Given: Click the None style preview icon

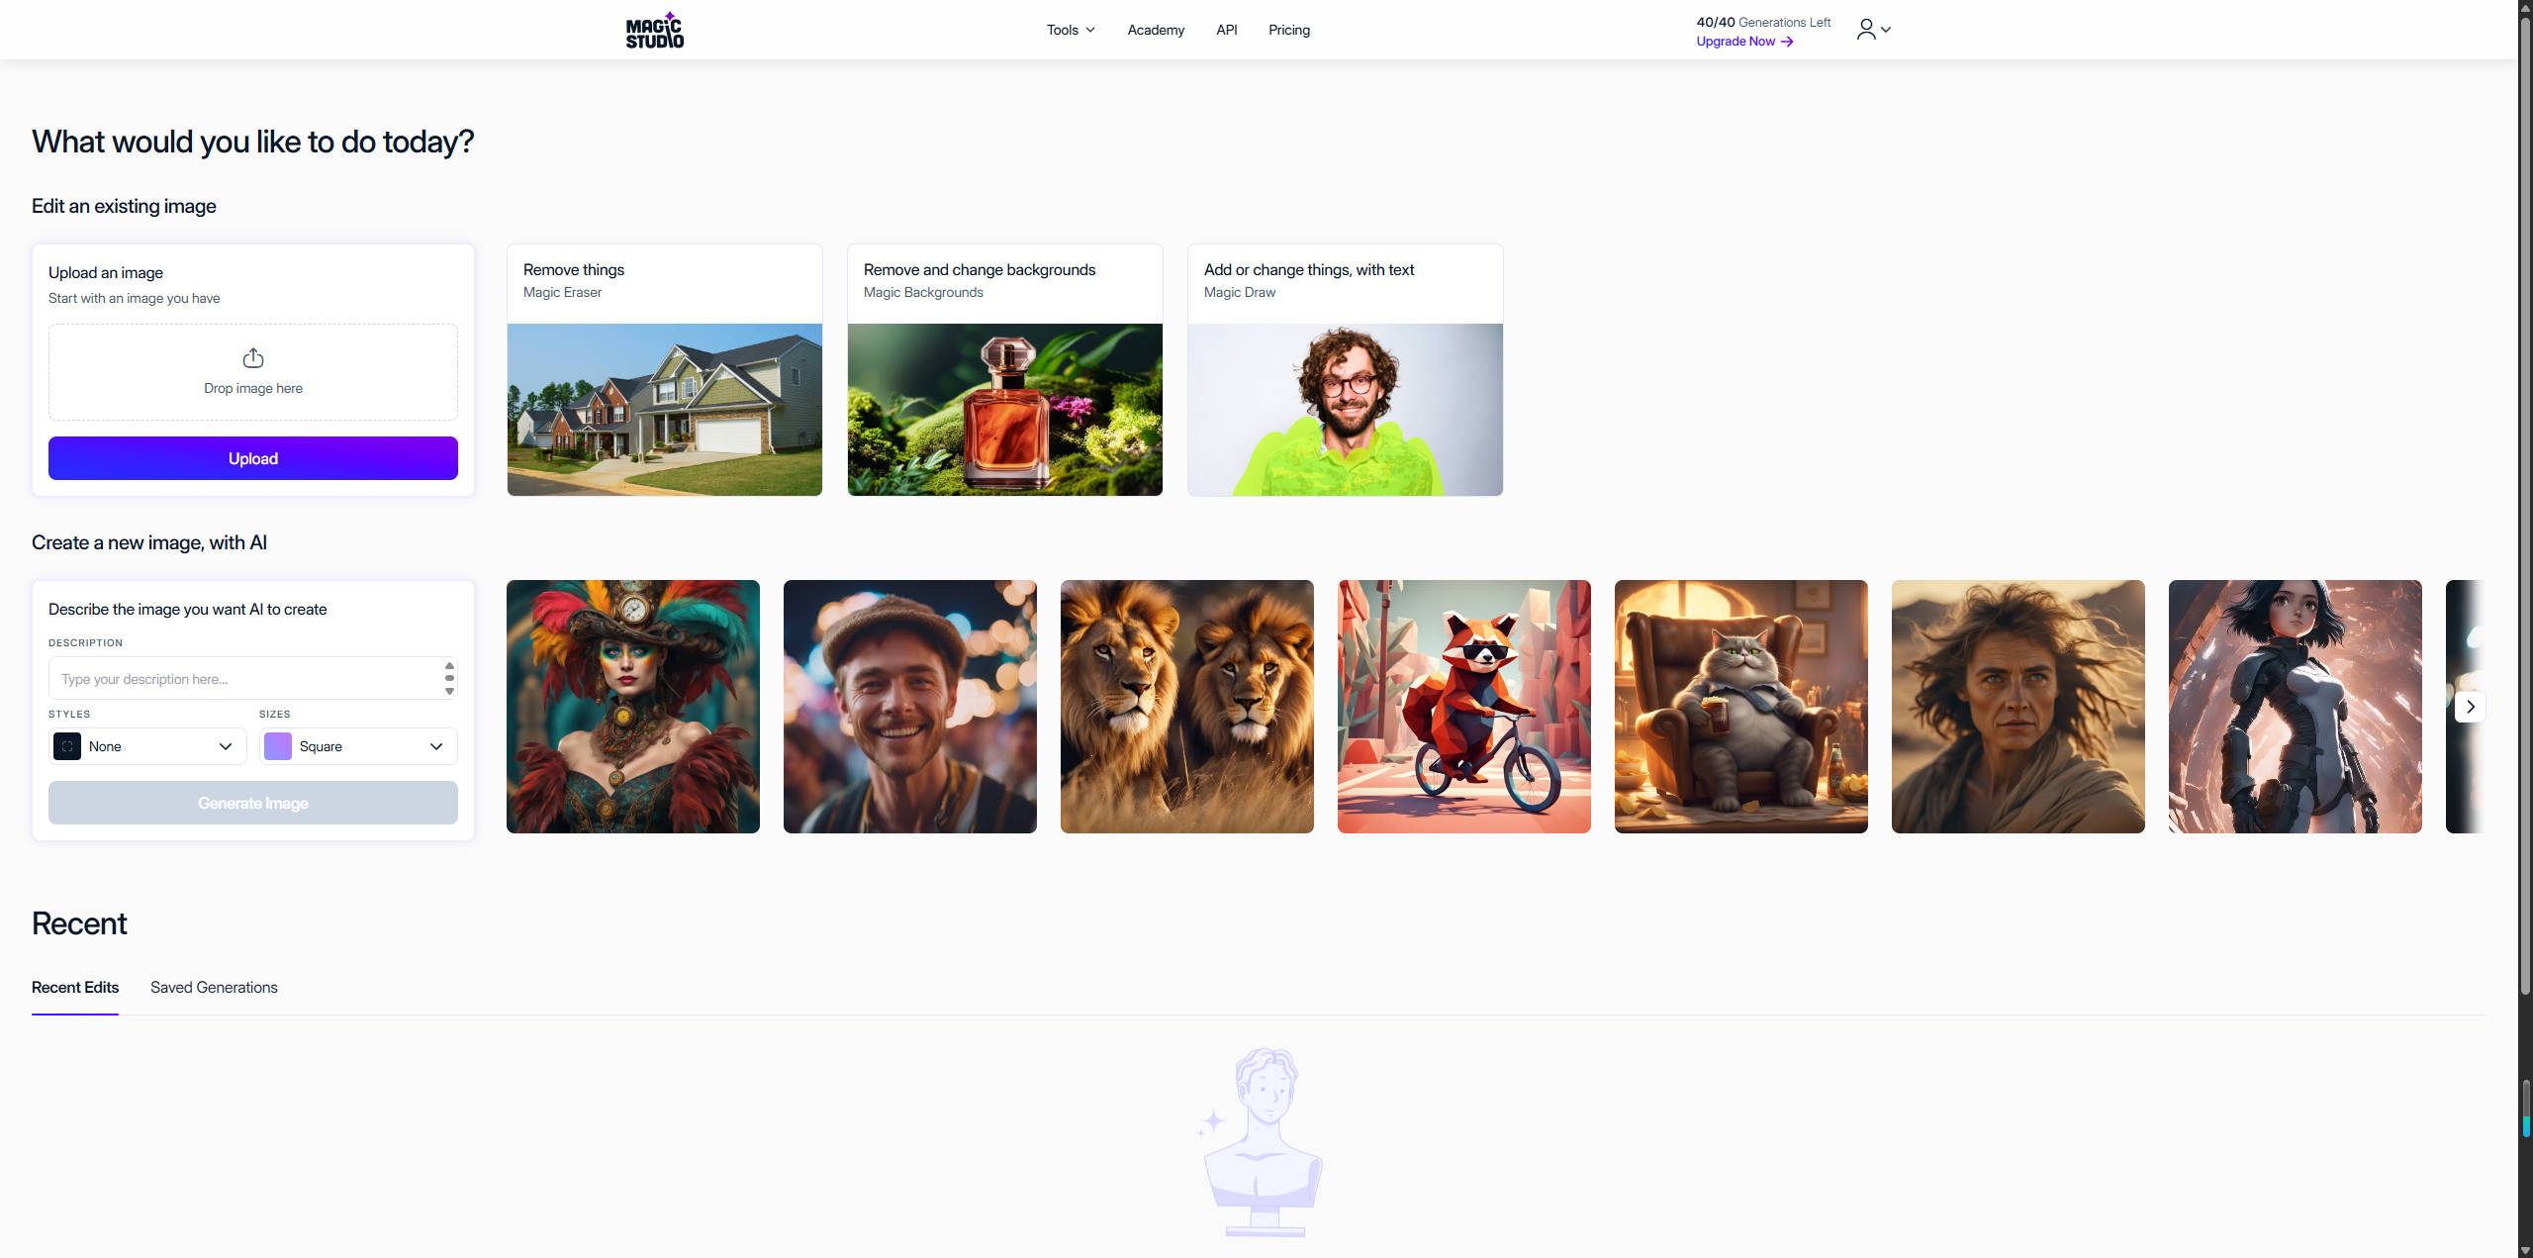Looking at the screenshot, I should pos(67,746).
